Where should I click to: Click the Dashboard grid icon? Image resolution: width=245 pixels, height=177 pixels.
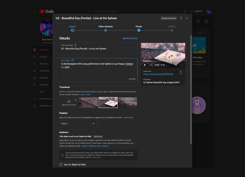point(35,50)
